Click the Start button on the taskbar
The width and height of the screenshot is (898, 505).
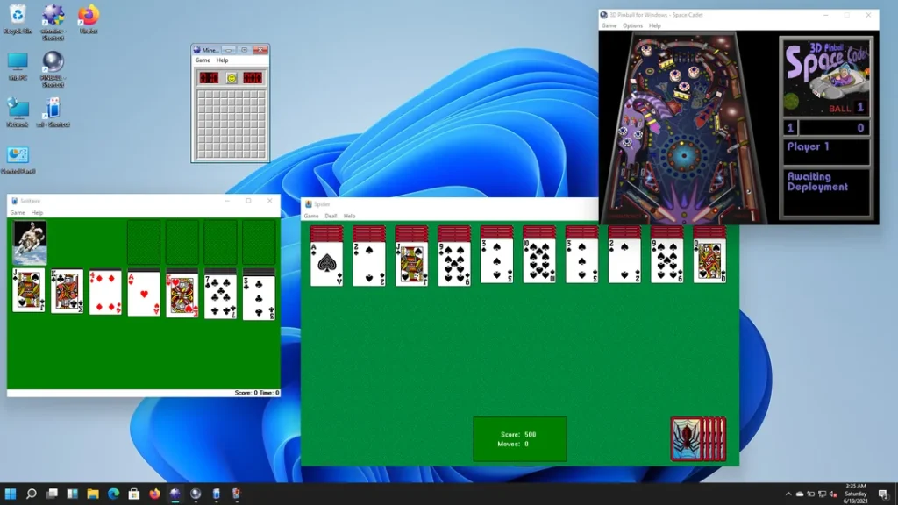tap(11, 493)
